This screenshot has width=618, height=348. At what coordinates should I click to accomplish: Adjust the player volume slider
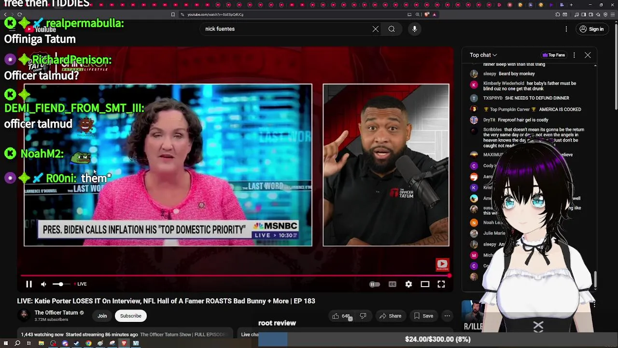(x=60, y=284)
